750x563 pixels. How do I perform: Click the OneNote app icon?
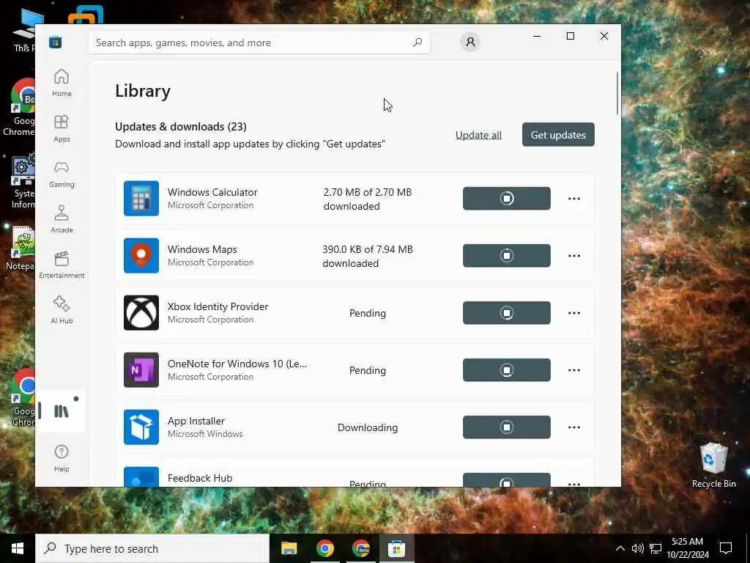pyautogui.click(x=141, y=369)
